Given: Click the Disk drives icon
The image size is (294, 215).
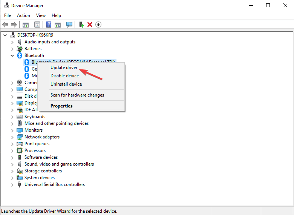Looking at the screenshot, I should 20,97.
